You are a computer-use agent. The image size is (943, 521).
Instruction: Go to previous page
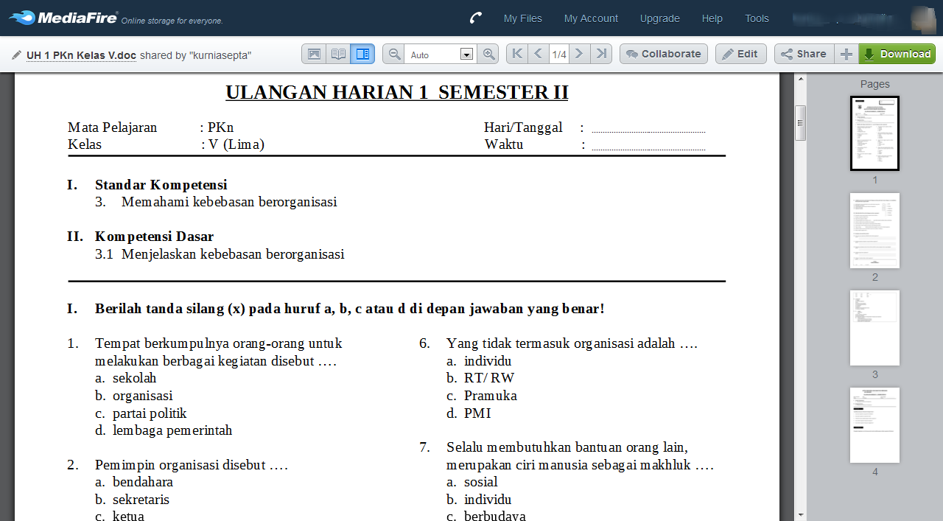coord(539,54)
